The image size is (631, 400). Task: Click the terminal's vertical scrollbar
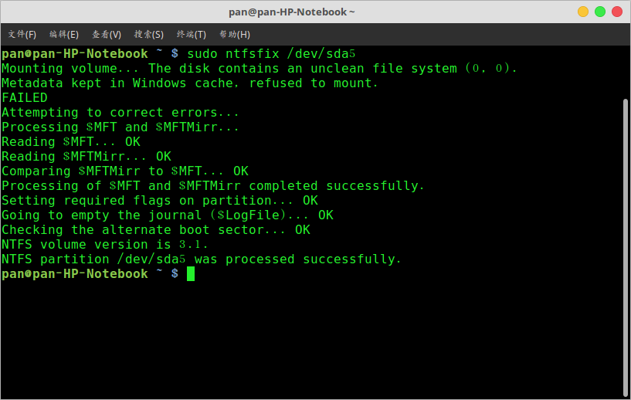pos(626,232)
